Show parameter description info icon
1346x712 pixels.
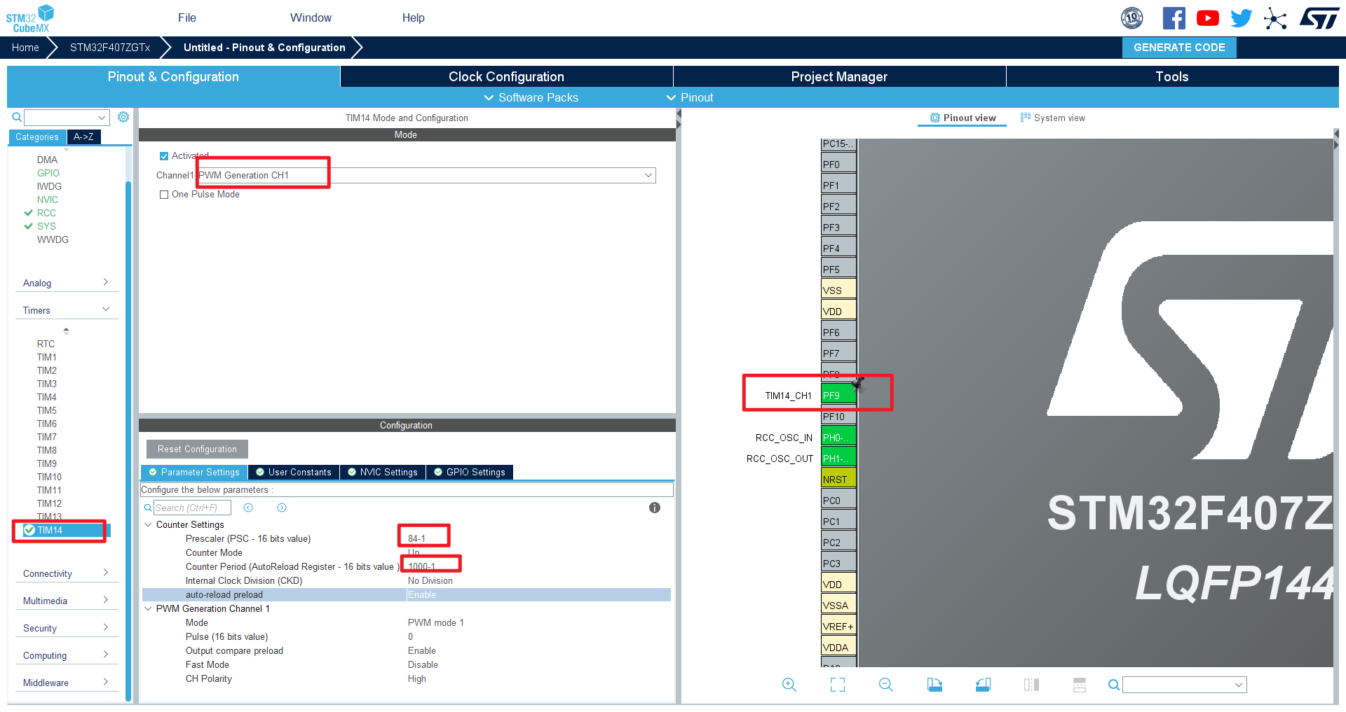click(655, 508)
